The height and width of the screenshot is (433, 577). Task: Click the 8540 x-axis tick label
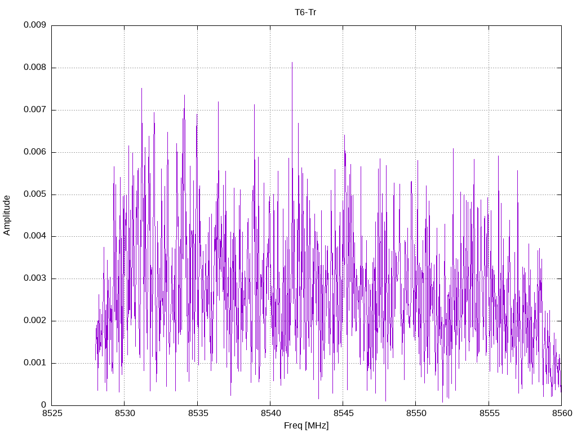pos(271,413)
